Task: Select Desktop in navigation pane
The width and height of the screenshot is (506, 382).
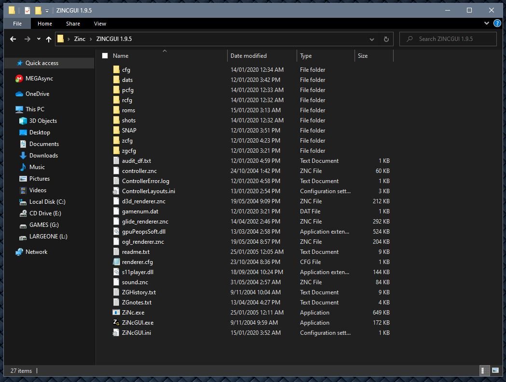Action: click(40, 132)
